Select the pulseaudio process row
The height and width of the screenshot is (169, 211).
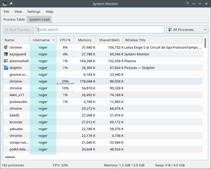pyautogui.click(x=18, y=102)
